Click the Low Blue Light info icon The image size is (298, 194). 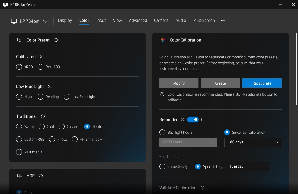(50, 87)
